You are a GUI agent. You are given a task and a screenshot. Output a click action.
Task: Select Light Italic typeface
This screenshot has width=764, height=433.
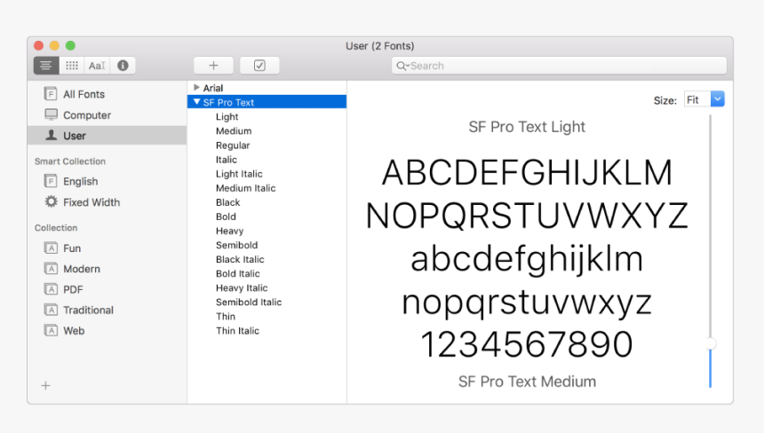239,174
